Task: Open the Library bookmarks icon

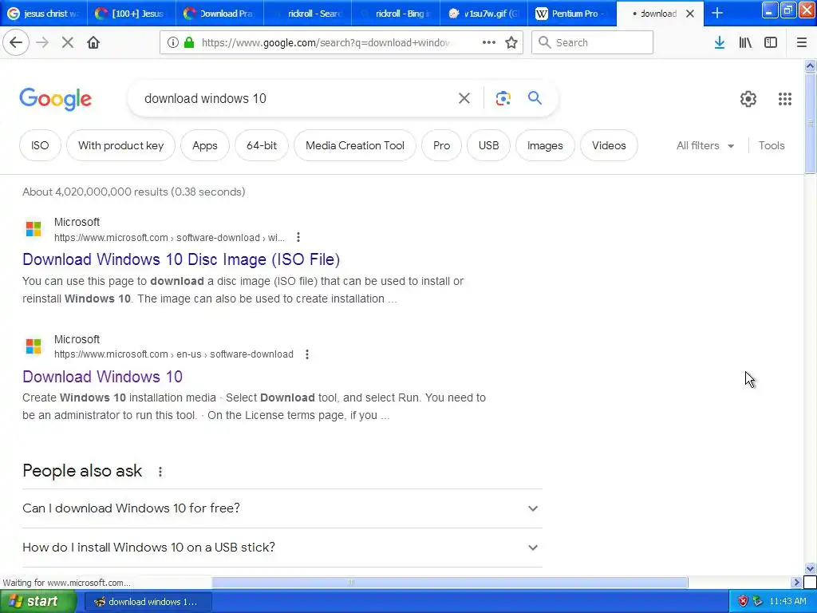Action: tap(745, 43)
